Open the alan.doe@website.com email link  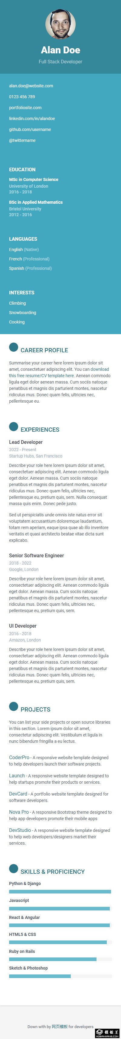coord(31,85)
